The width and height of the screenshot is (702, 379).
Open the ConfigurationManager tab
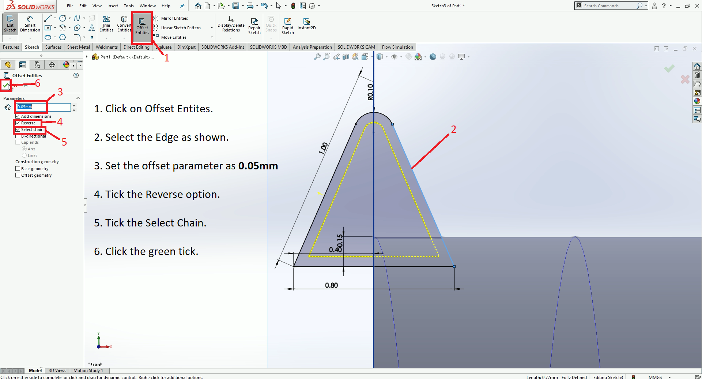37,65
